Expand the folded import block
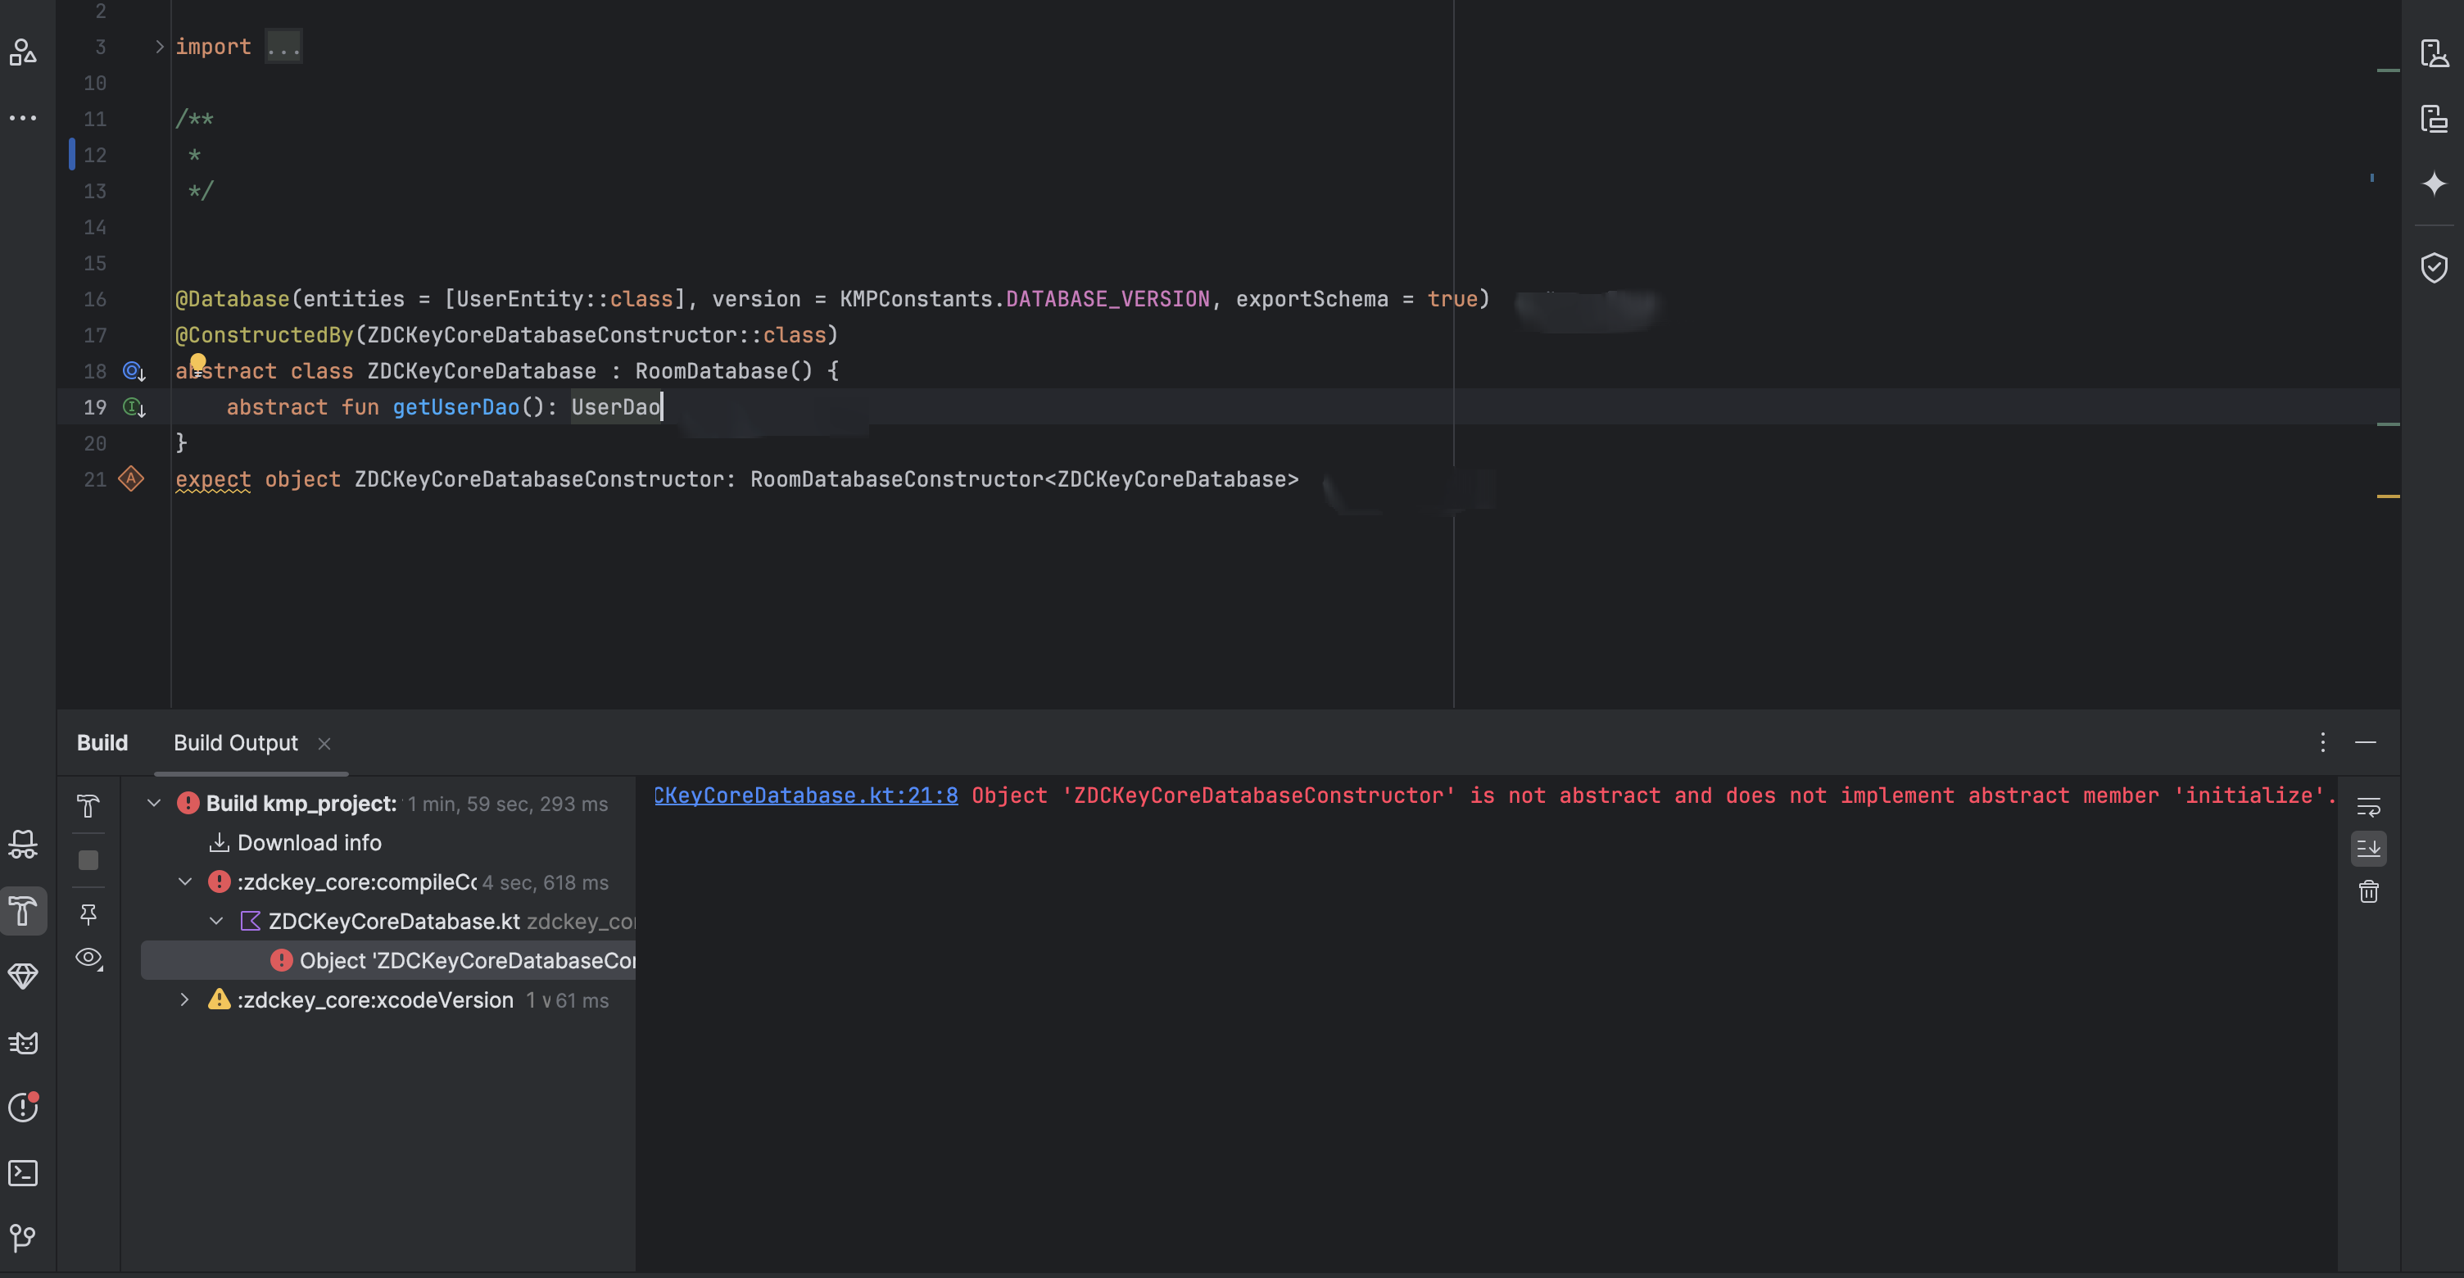This screenshot has height=1278, width=2464. [160, 47]
